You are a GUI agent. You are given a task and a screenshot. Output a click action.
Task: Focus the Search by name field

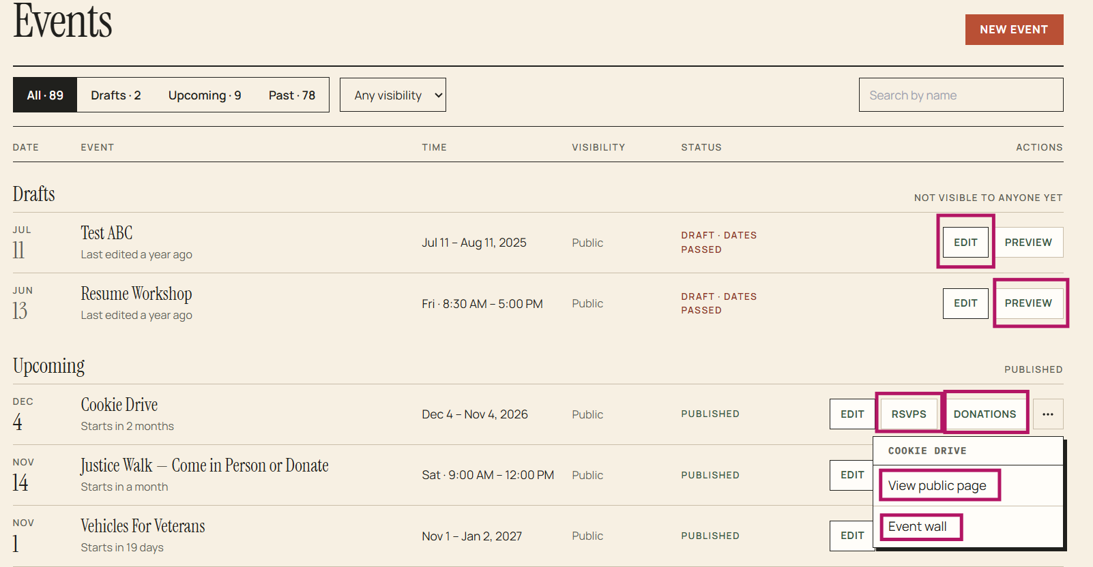pyautogui.click(x=961, y=95)
